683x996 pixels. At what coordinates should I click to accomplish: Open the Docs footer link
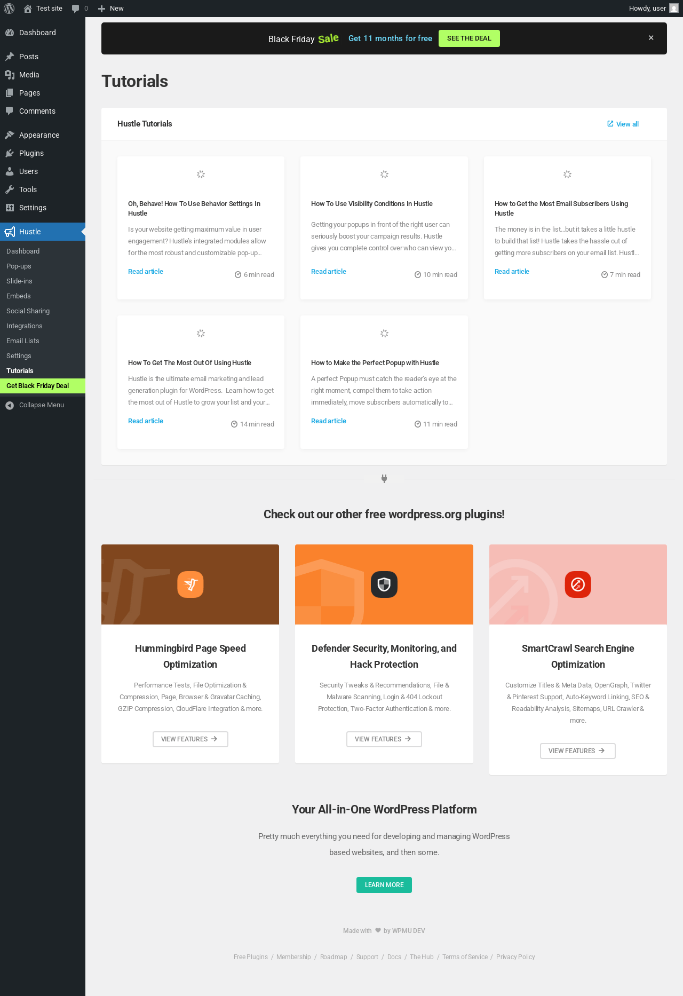[x=394, y=957]
